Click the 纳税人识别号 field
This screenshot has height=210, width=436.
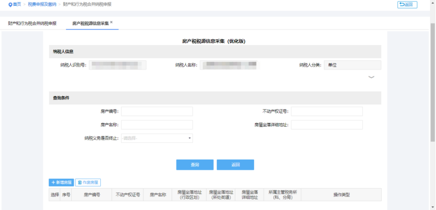[117, 65]
